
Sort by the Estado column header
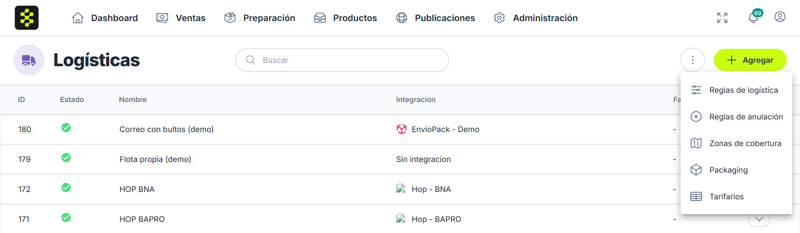pyautogui.click(x=72, y=99)
